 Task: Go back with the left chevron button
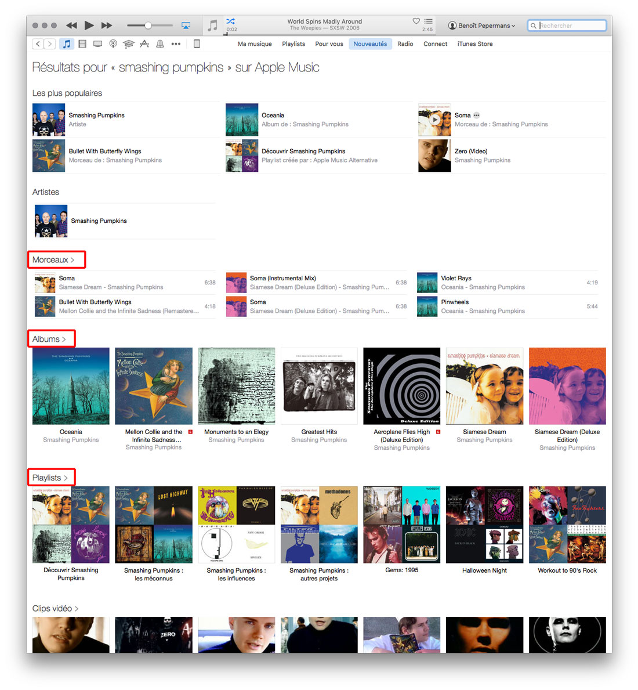click(38, 44)
